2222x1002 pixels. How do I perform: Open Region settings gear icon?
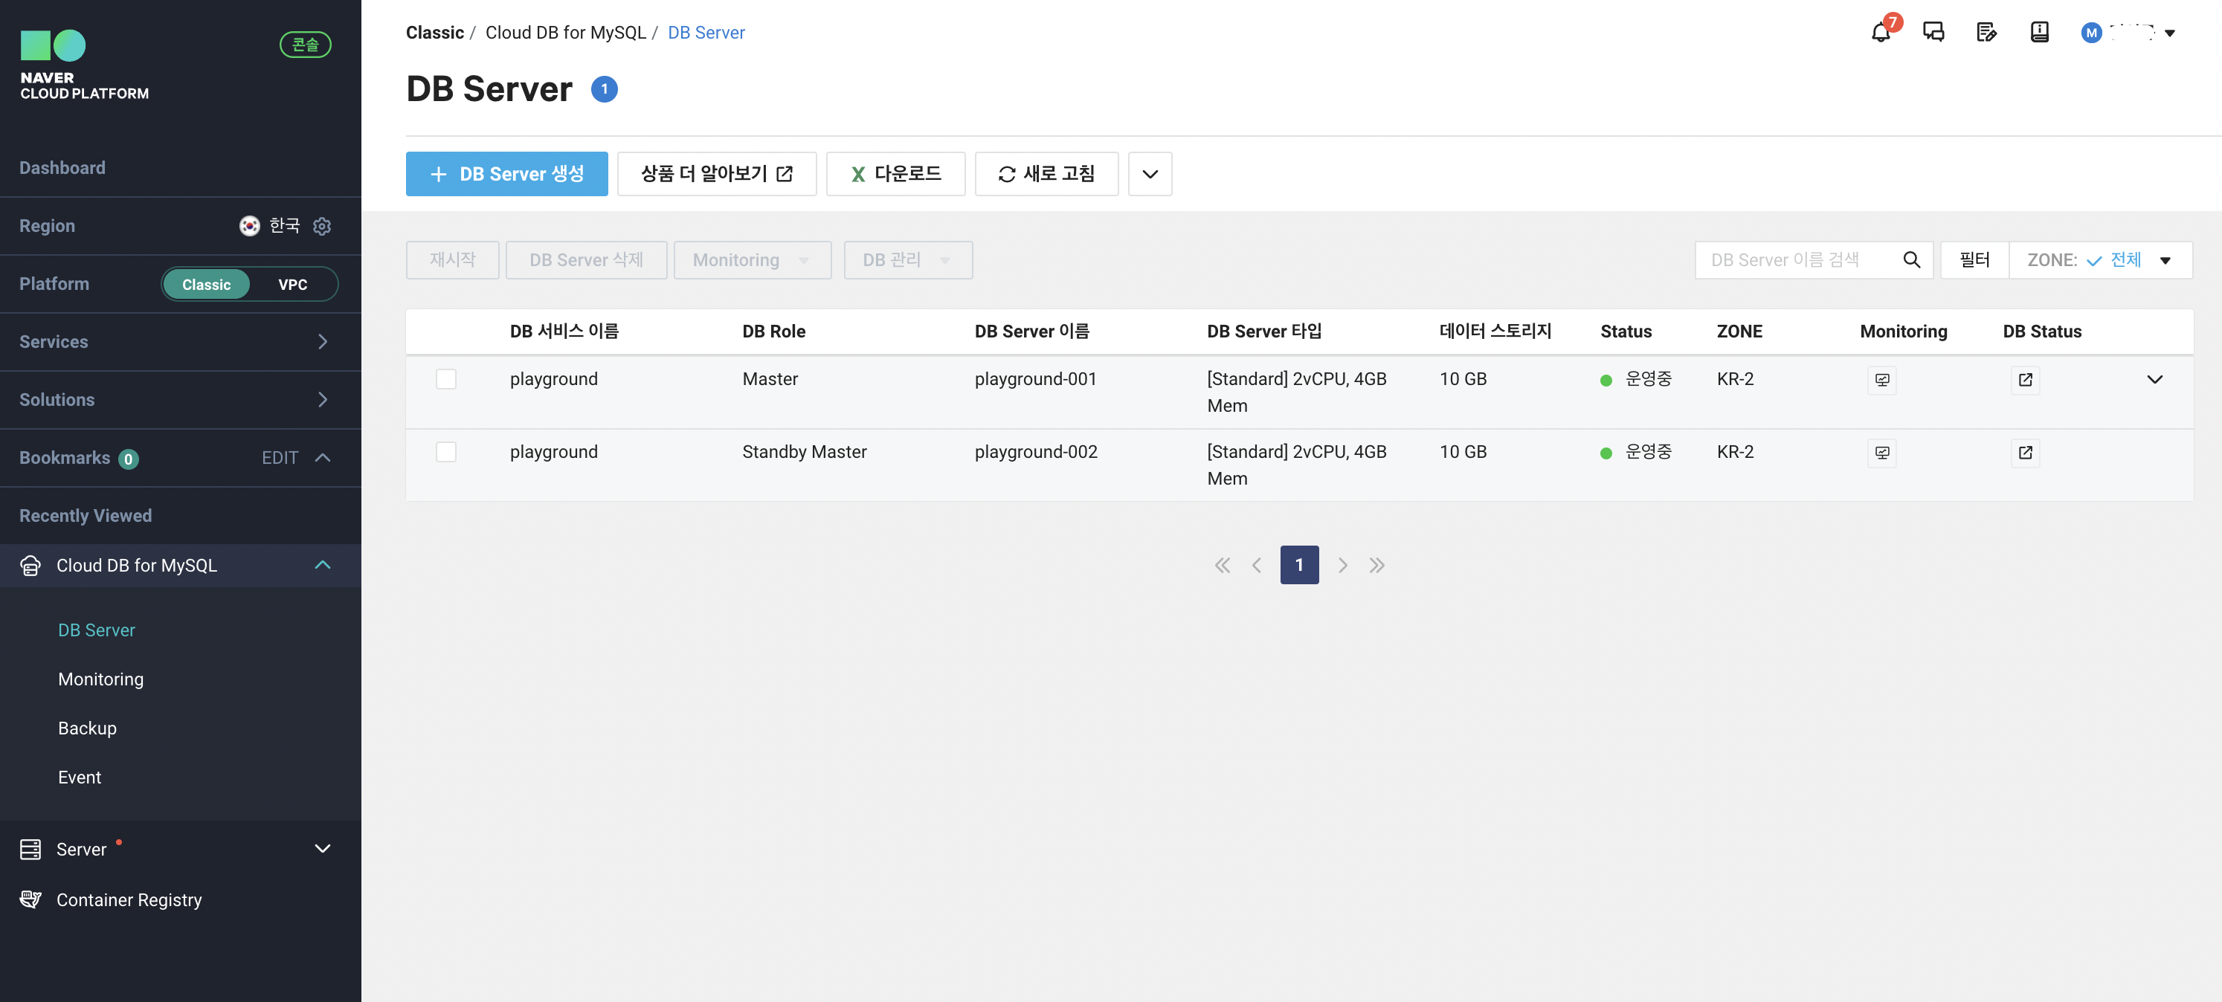coord(322,226)
